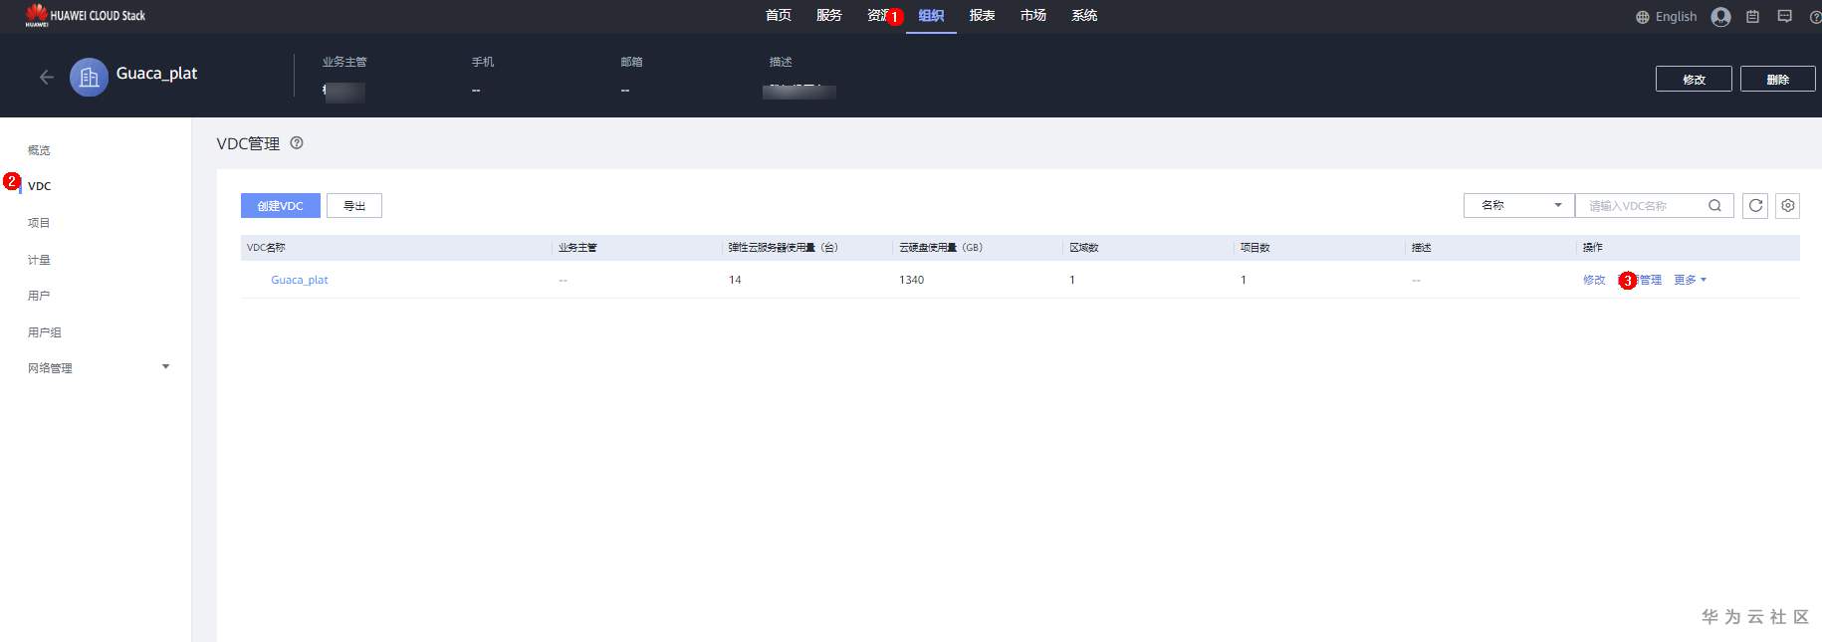Click the 操作 column header
This screenshot has height=642, width=1822.
click(1593, 248)
